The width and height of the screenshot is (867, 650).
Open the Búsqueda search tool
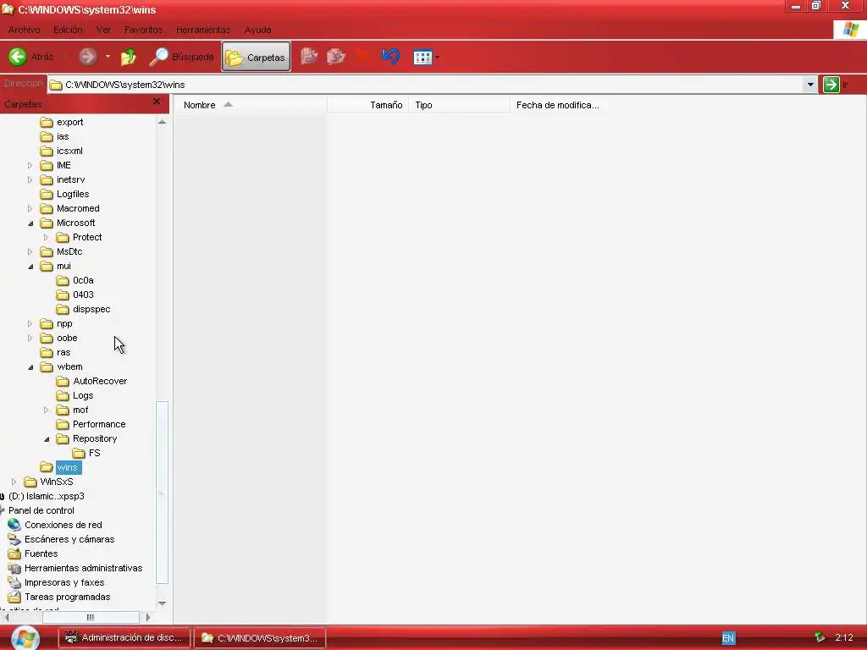click(x=181, y=57)
